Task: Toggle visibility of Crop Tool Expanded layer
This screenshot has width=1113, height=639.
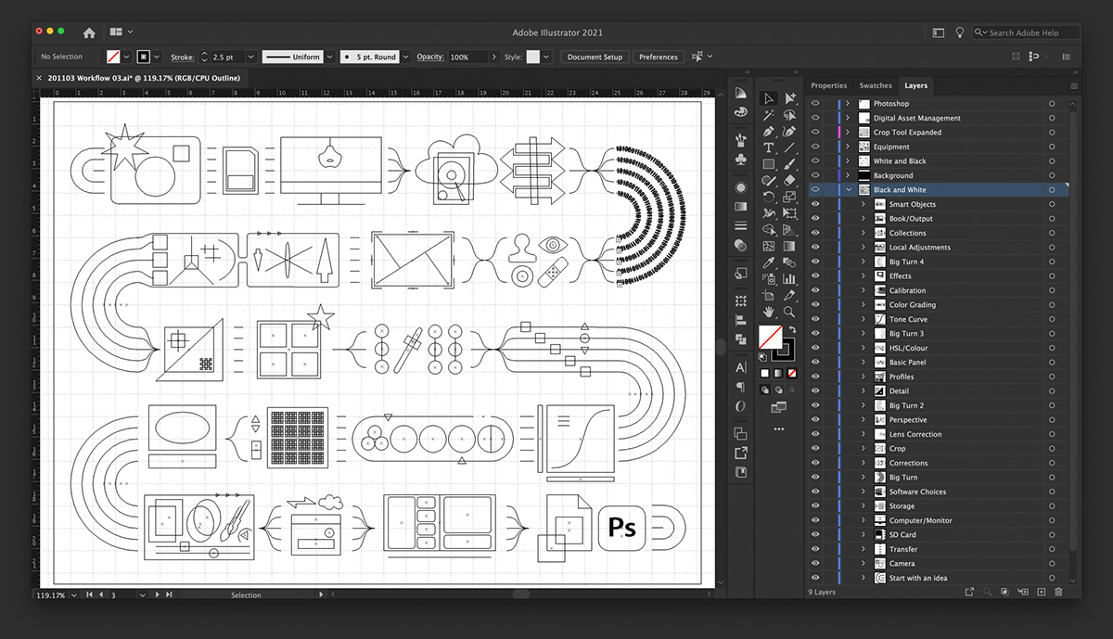Action: (815, 133)
